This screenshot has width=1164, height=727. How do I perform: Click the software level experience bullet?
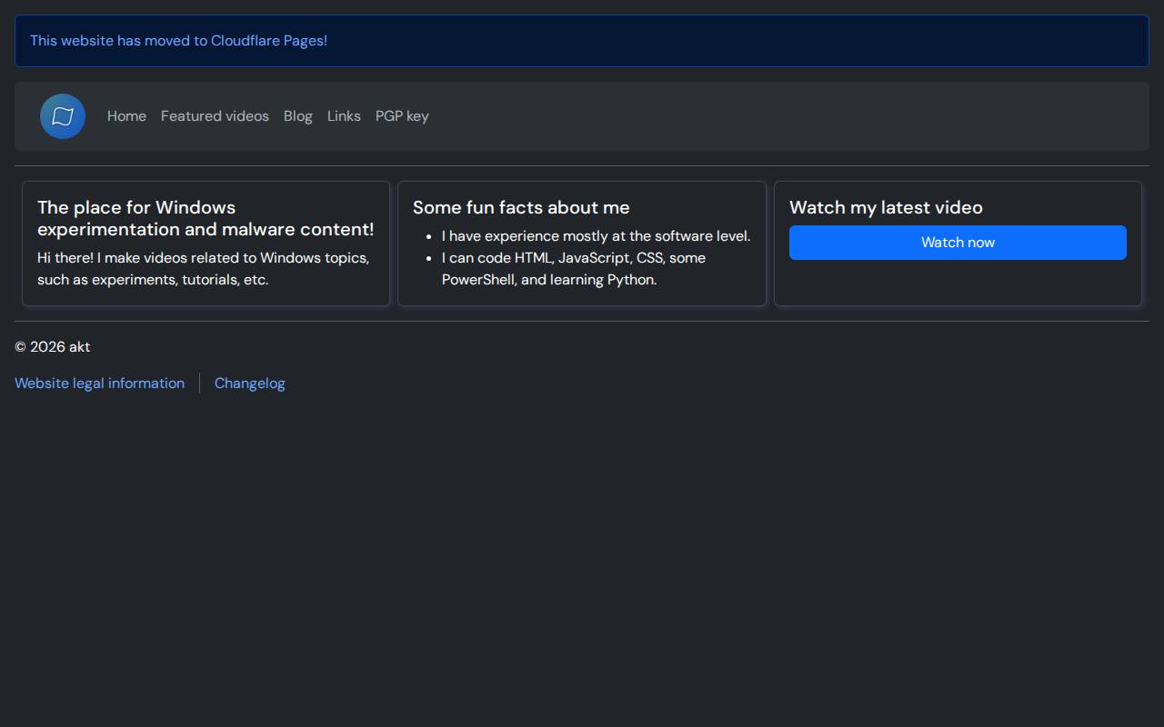tap(596, 236)
